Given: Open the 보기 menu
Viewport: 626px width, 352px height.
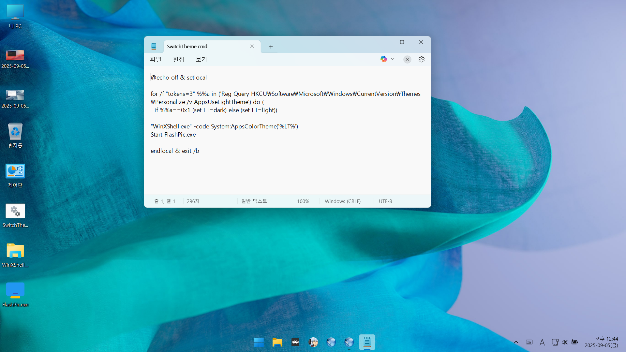Looking at the screenshot, I should pos(201,59).
